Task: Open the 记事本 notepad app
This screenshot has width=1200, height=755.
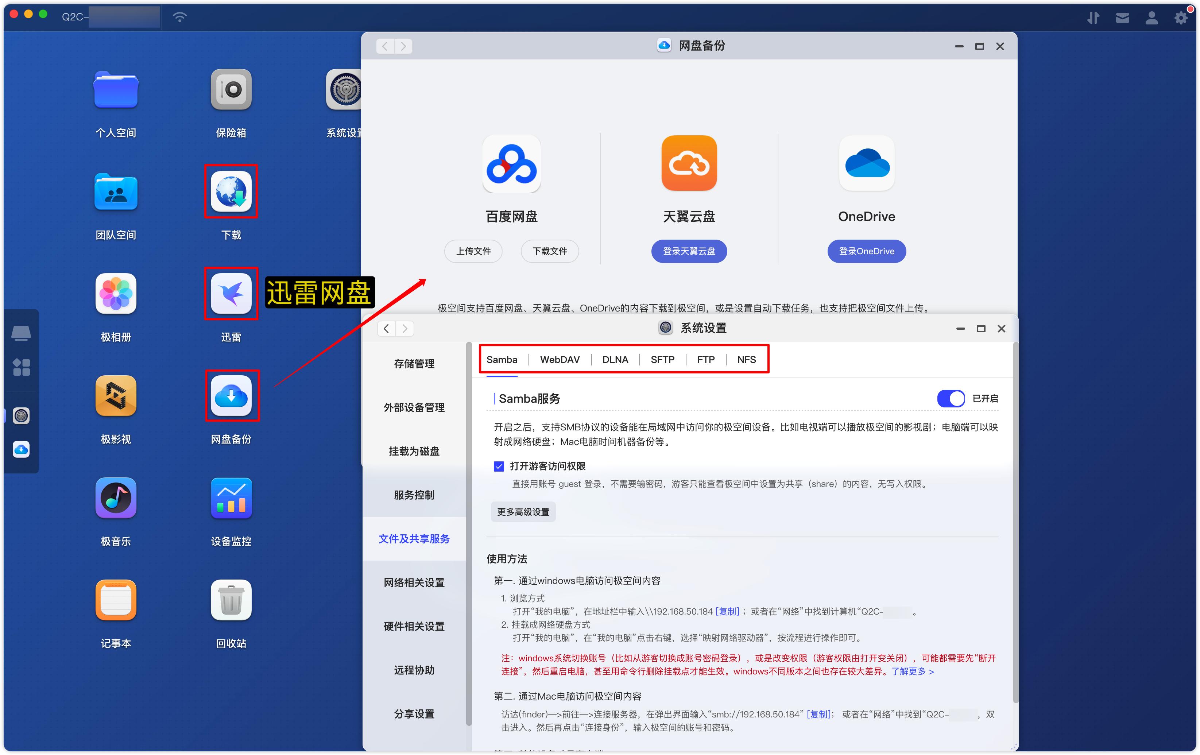Action: [x=116, y=600]
